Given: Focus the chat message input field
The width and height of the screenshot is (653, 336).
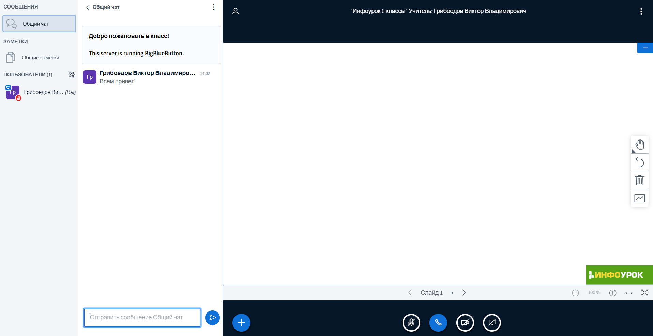Looking at the screenshot, I should pos(142,318).
